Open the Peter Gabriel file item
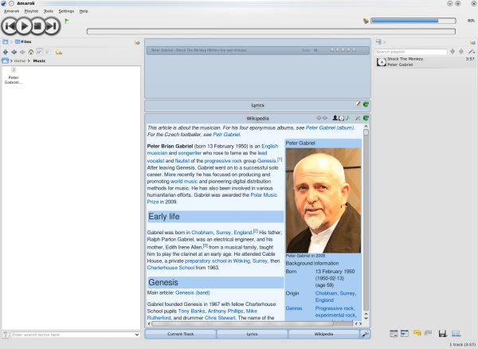 pos(14,76)
